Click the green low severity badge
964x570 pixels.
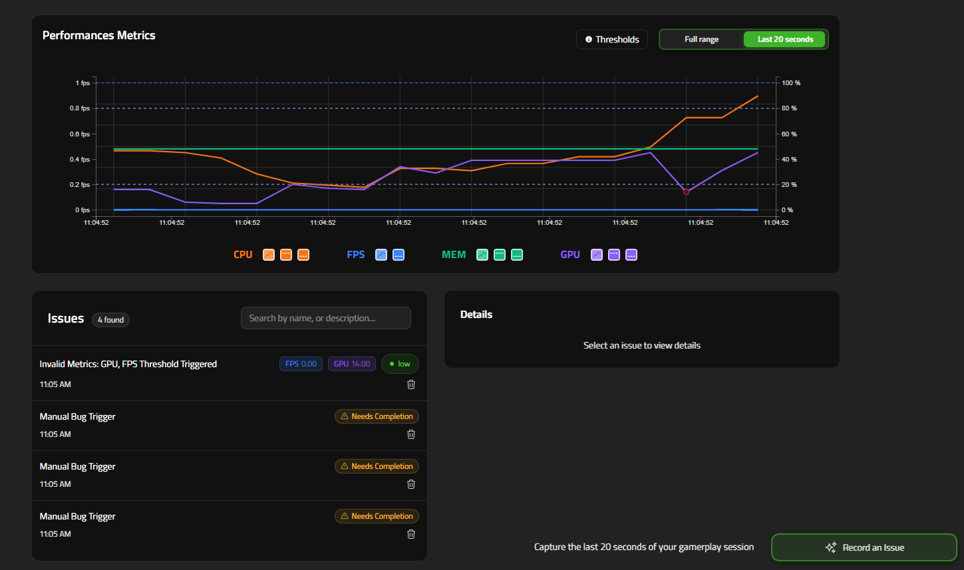click(x=400, y=364)
